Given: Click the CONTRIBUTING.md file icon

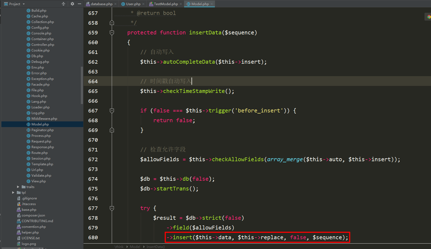Looking at the screenshot, I should (19, 221).
